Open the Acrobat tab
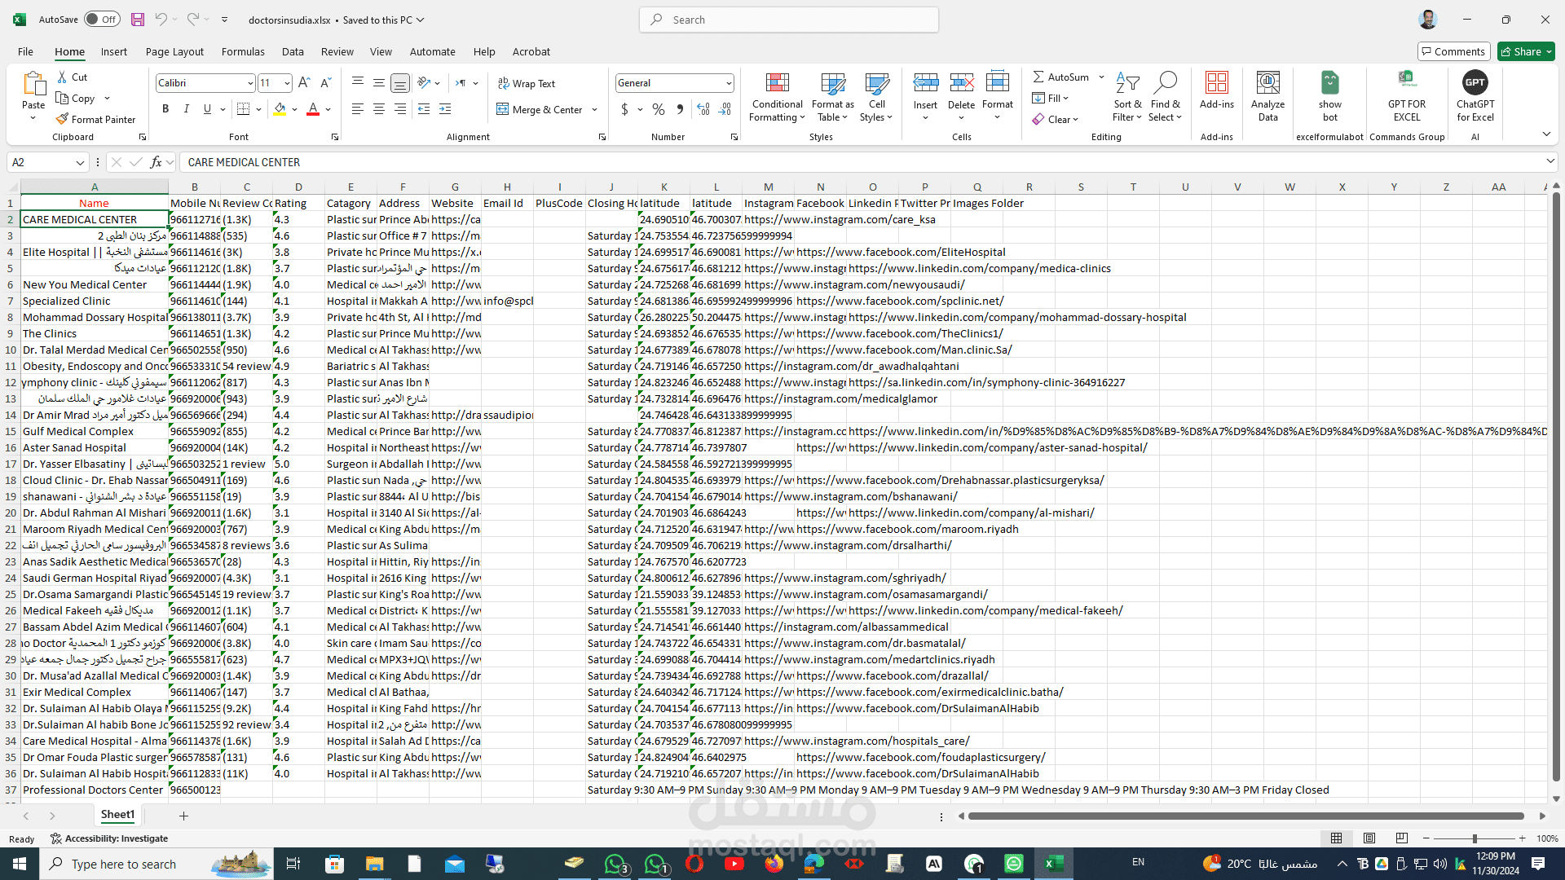Screen dimensions: 1565x880 531,51
